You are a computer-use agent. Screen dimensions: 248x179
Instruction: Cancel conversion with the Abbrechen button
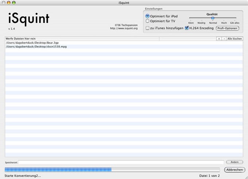[x=235, y=170]
